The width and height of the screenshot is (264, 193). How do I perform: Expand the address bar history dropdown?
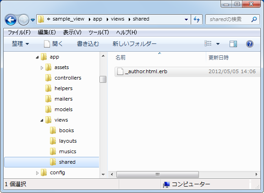tap(186, 20)
